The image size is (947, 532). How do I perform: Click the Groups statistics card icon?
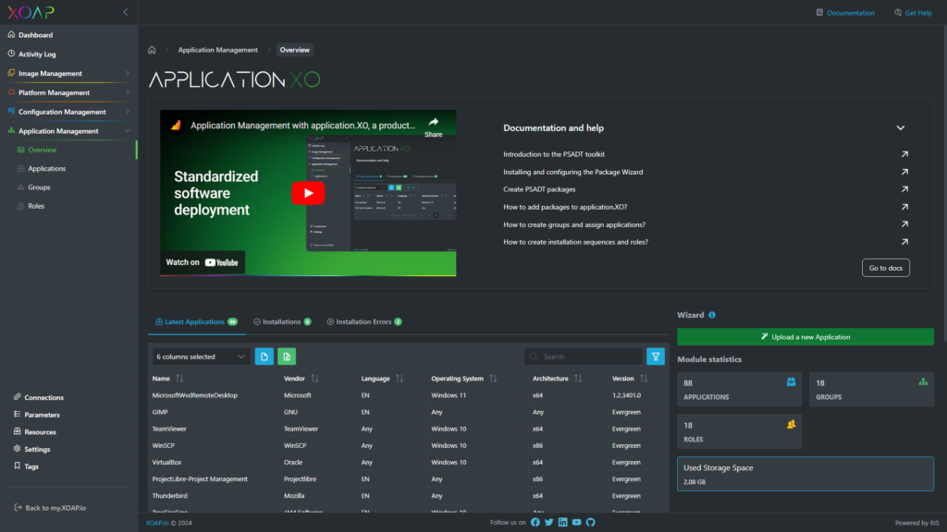coord(924,381)
